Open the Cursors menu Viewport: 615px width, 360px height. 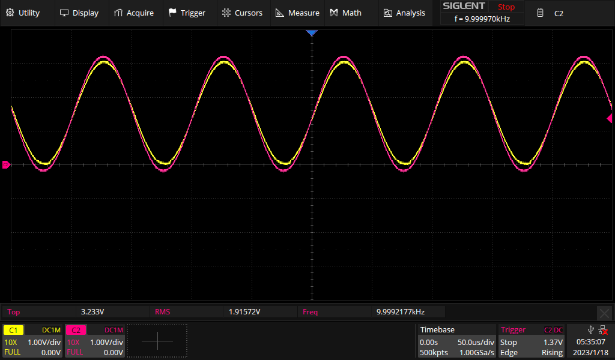pos(242,13)
